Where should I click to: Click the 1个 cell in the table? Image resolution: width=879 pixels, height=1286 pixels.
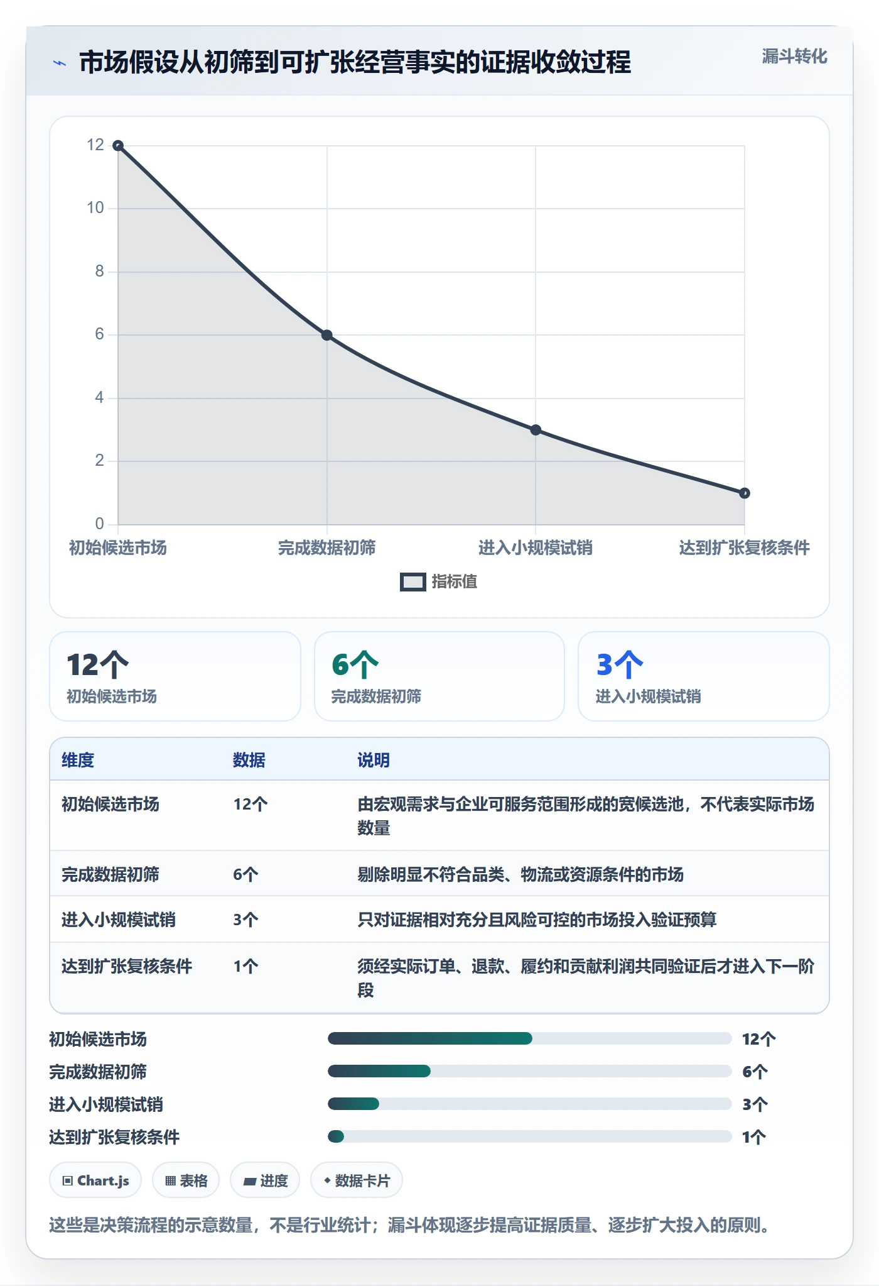[x=245, y=966]
